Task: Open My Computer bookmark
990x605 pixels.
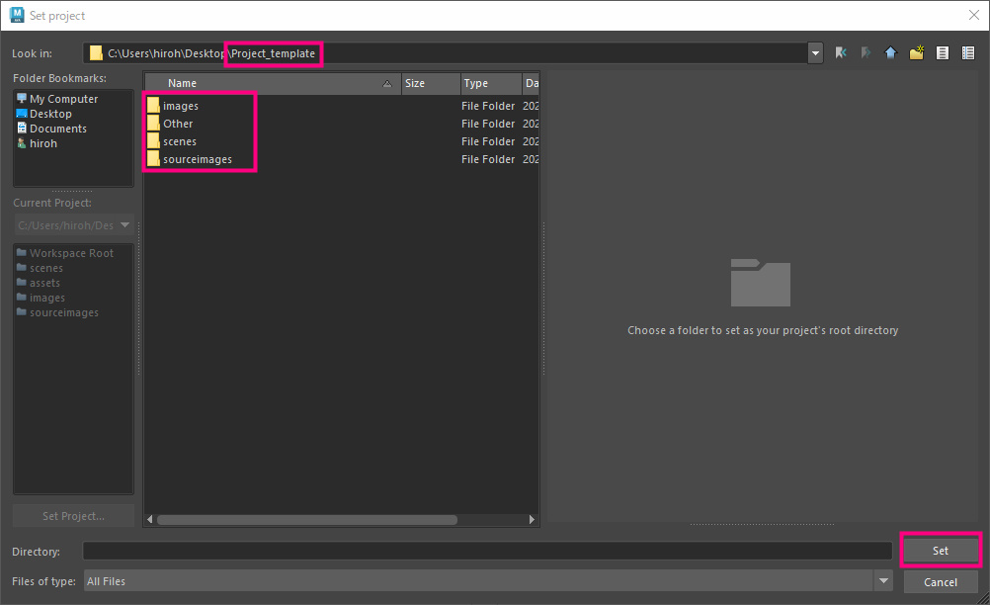Action: 57,99
